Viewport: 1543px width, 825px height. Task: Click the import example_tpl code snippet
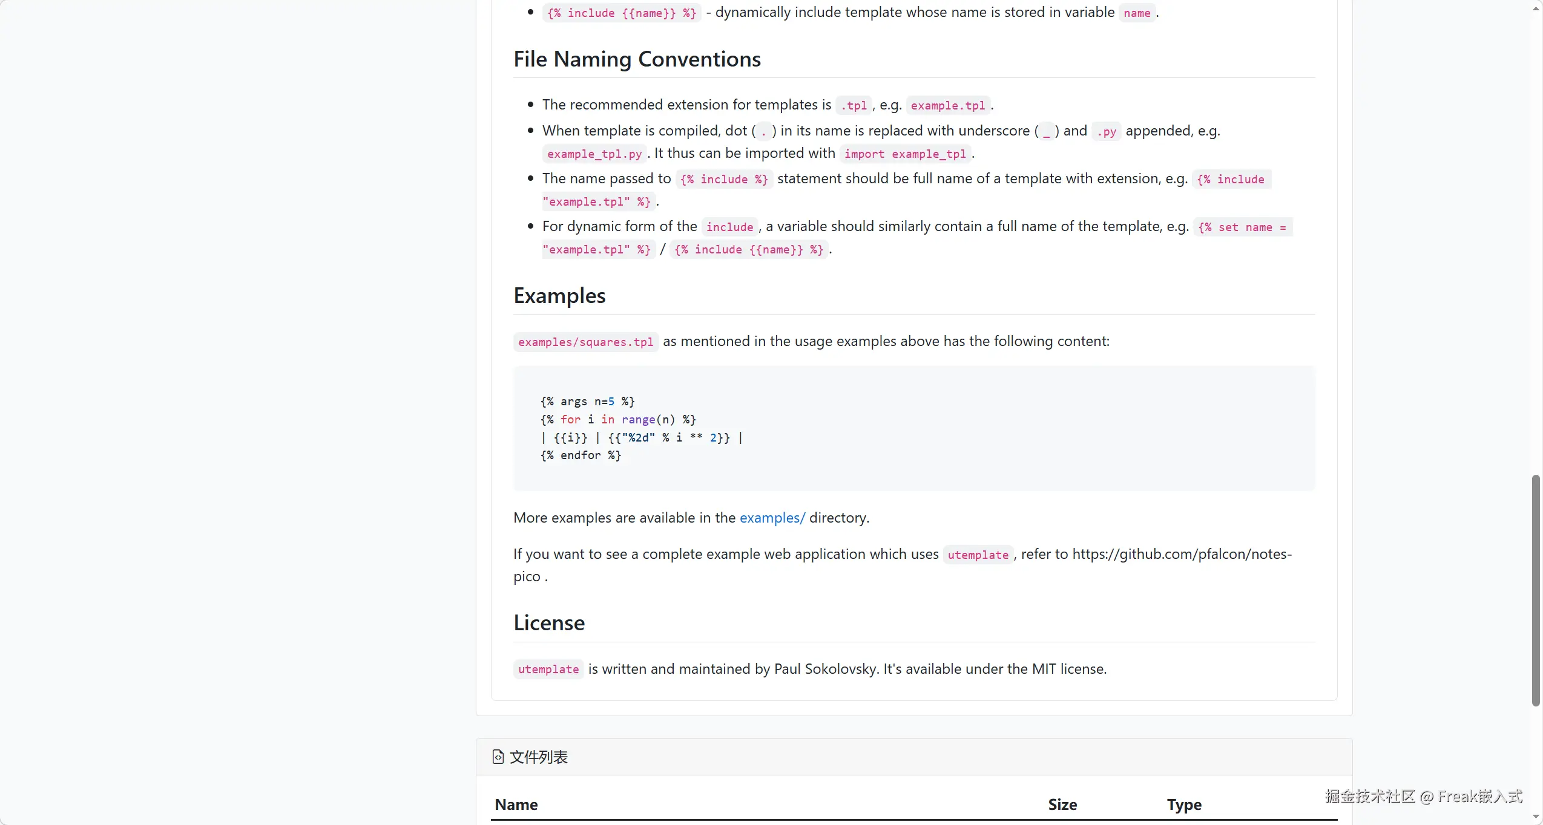point(904,154)
